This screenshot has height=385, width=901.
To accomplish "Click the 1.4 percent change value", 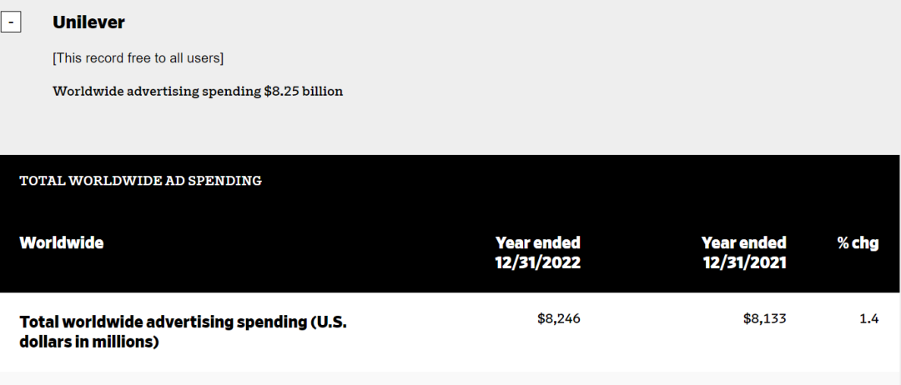I will click(869, 318).
